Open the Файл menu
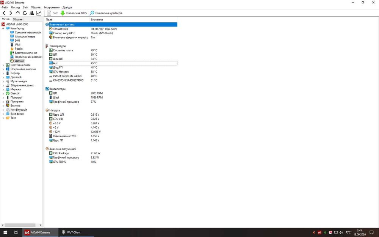This screenshot has width=379, height=237. [5, 8]
